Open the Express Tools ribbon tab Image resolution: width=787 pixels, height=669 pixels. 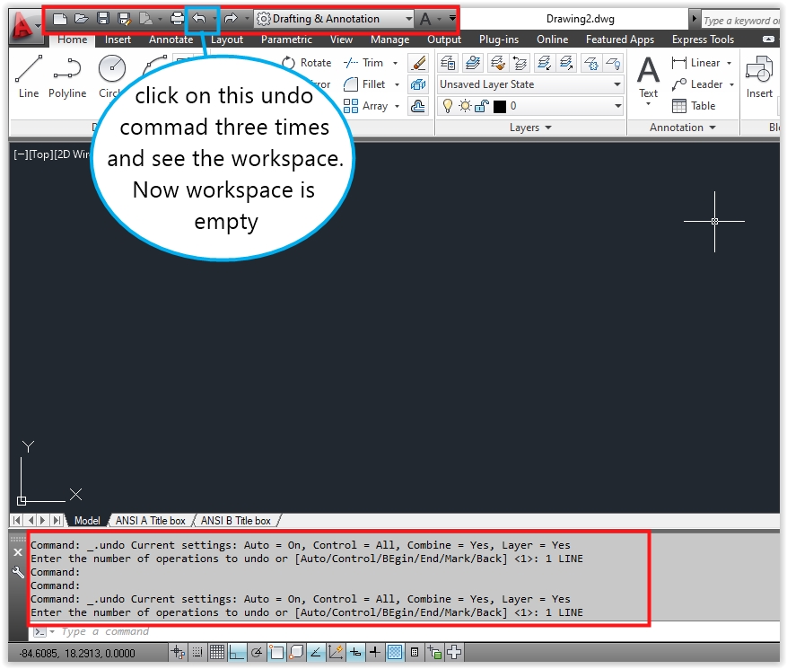703,40
